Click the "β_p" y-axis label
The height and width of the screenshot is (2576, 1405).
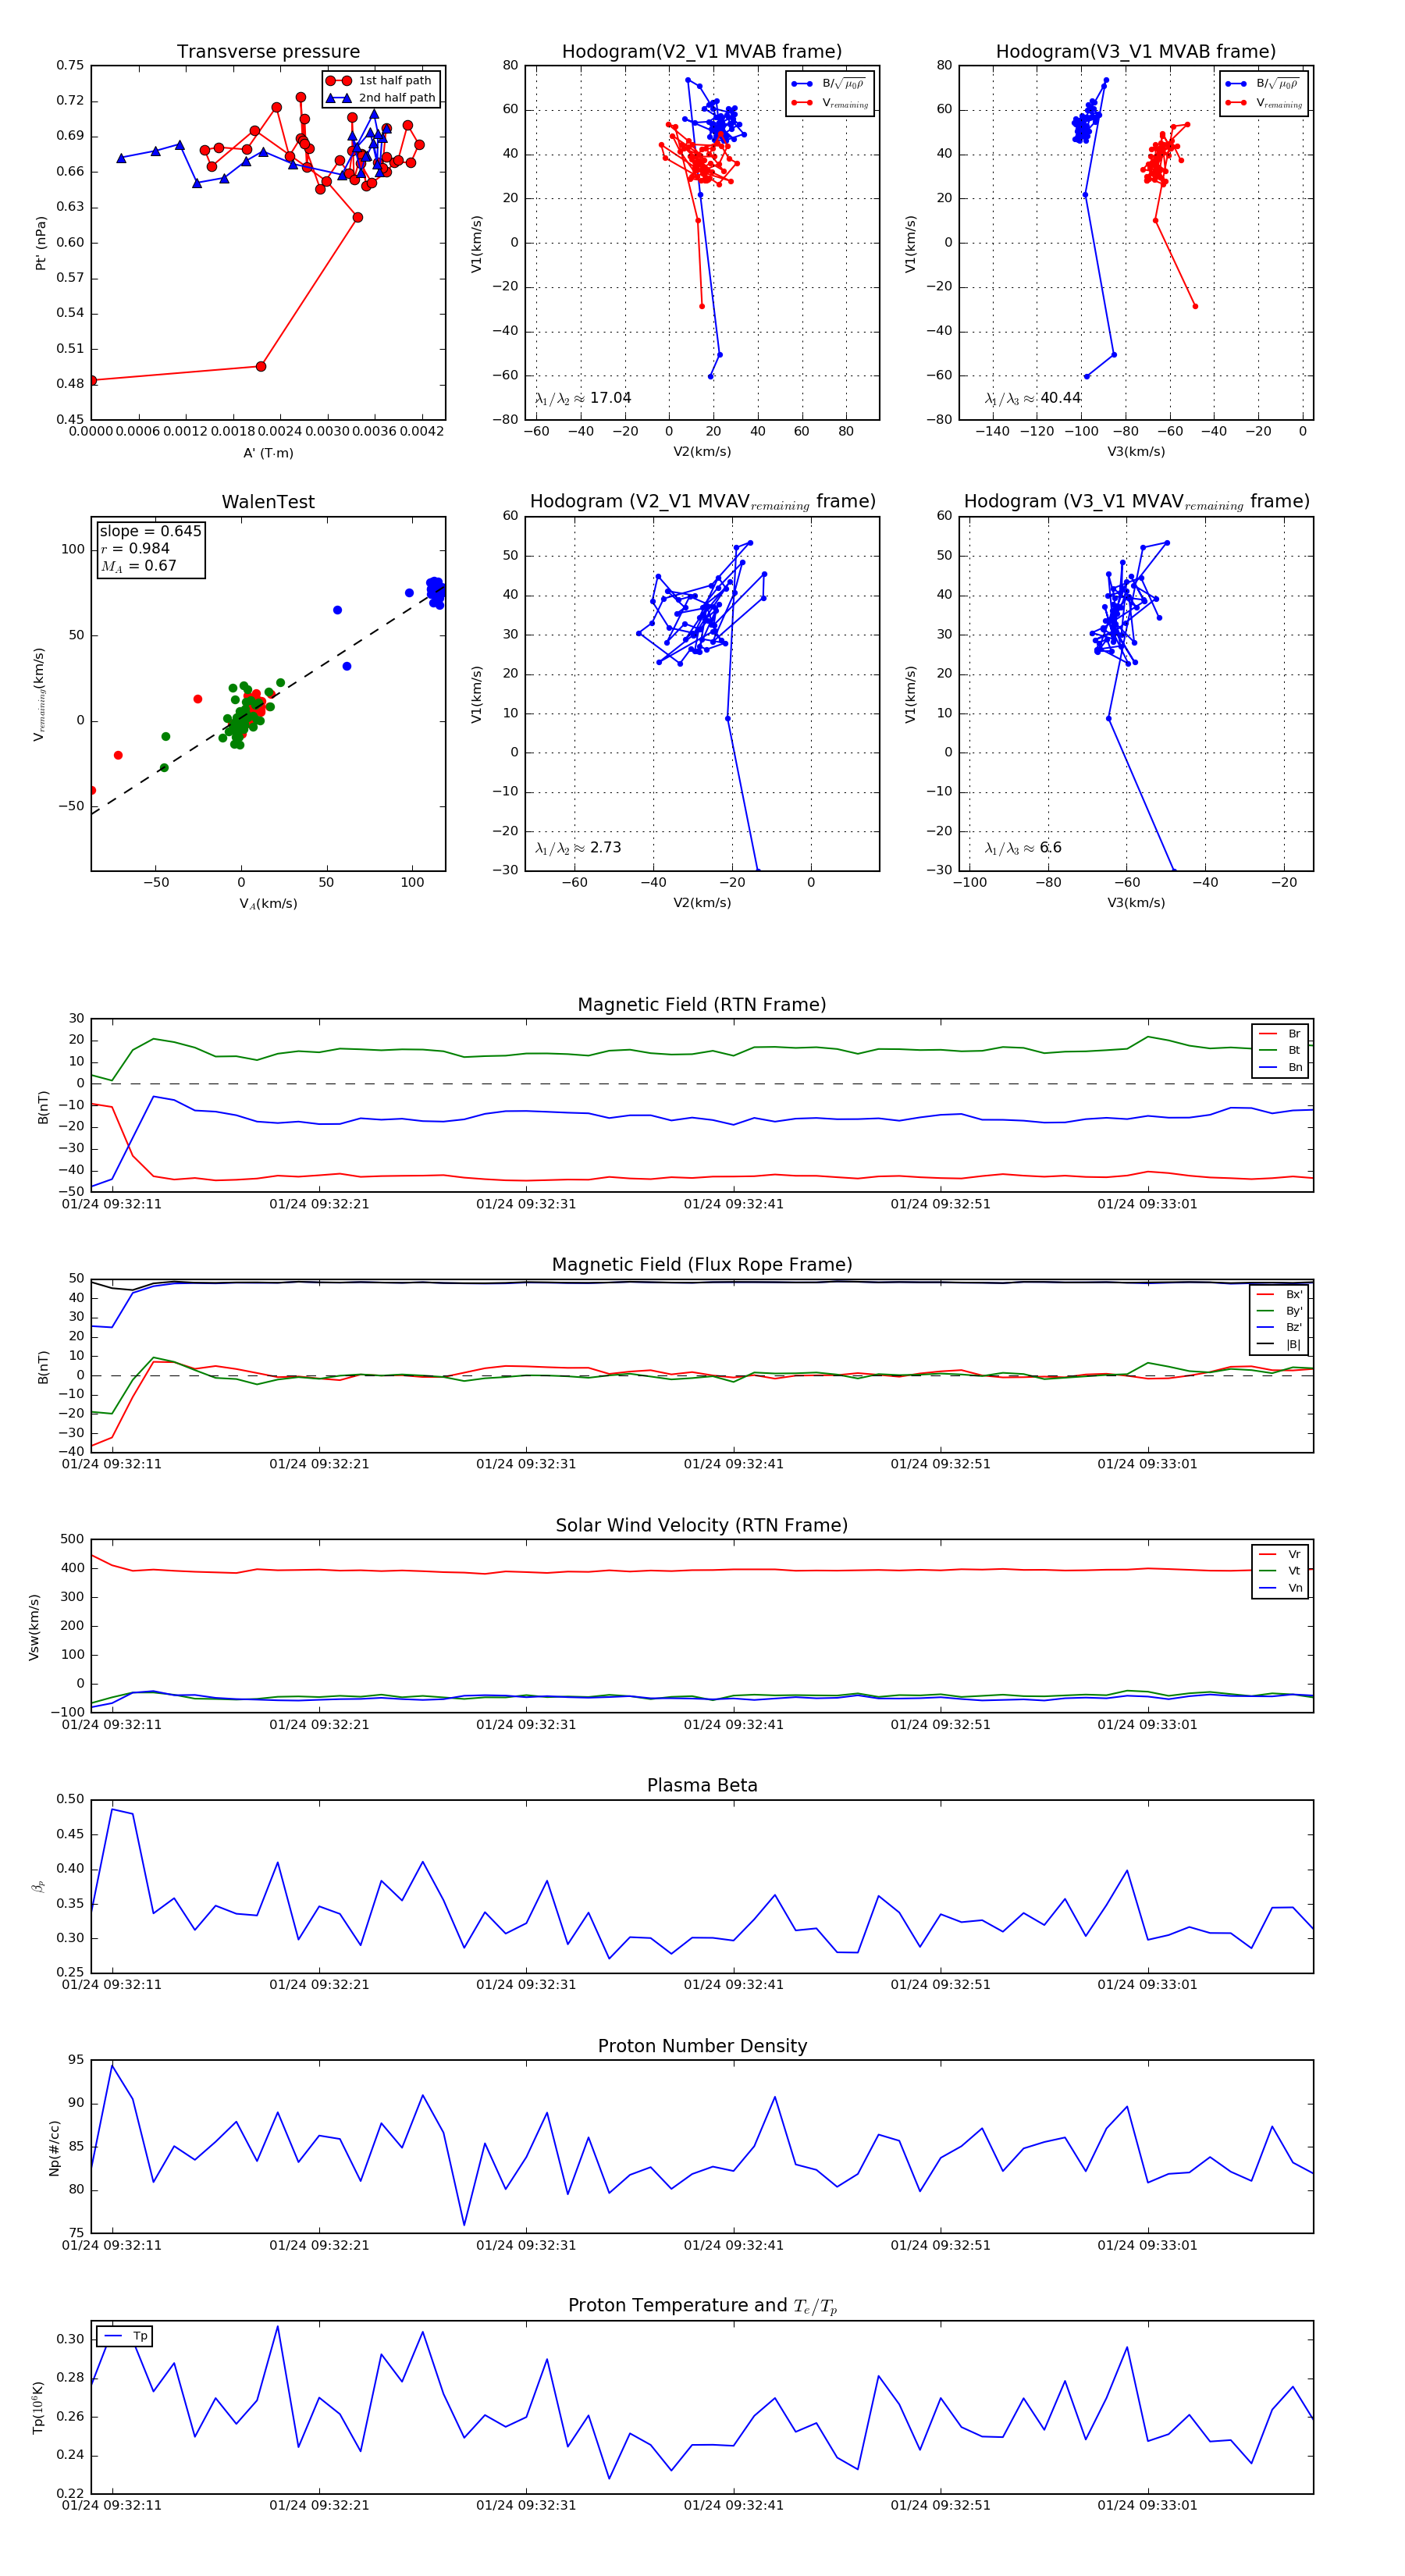[x=38, y=1887]
